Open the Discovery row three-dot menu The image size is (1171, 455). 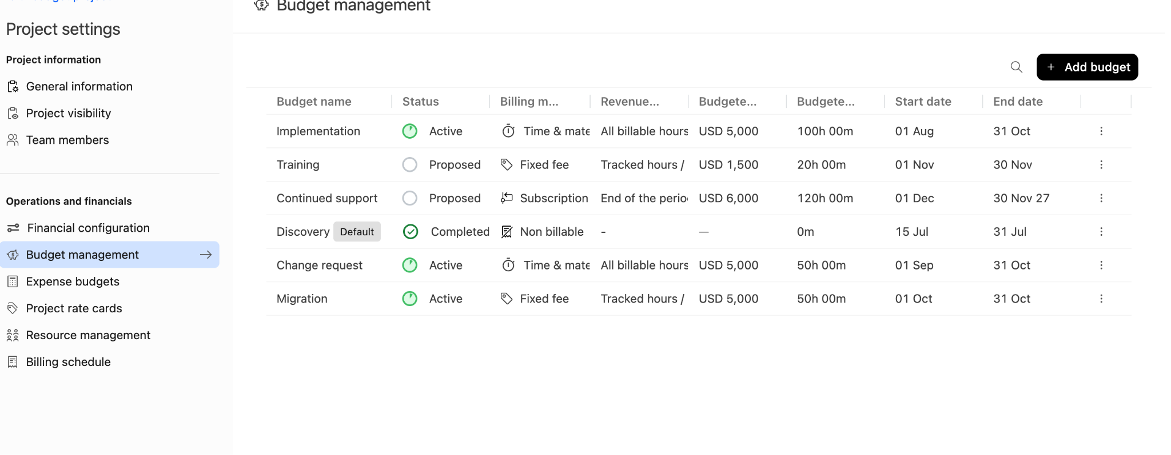1101,232
